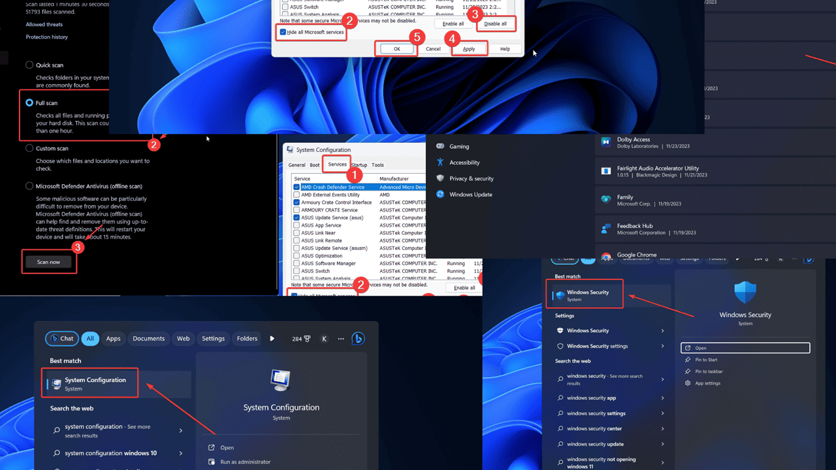Viewport: 836px width, 470px height.
Task: Click the Family heart app icon
Action: pos(606,200)
